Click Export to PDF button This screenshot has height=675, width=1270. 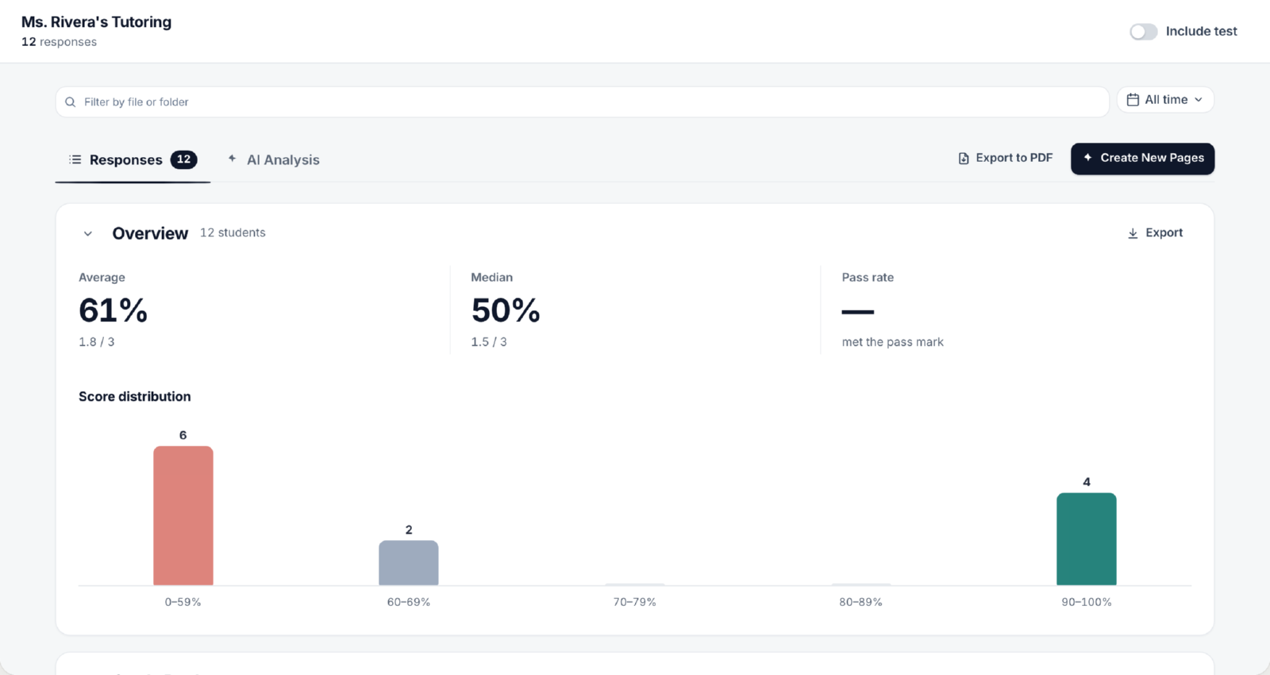click(x=1005, y=158)
